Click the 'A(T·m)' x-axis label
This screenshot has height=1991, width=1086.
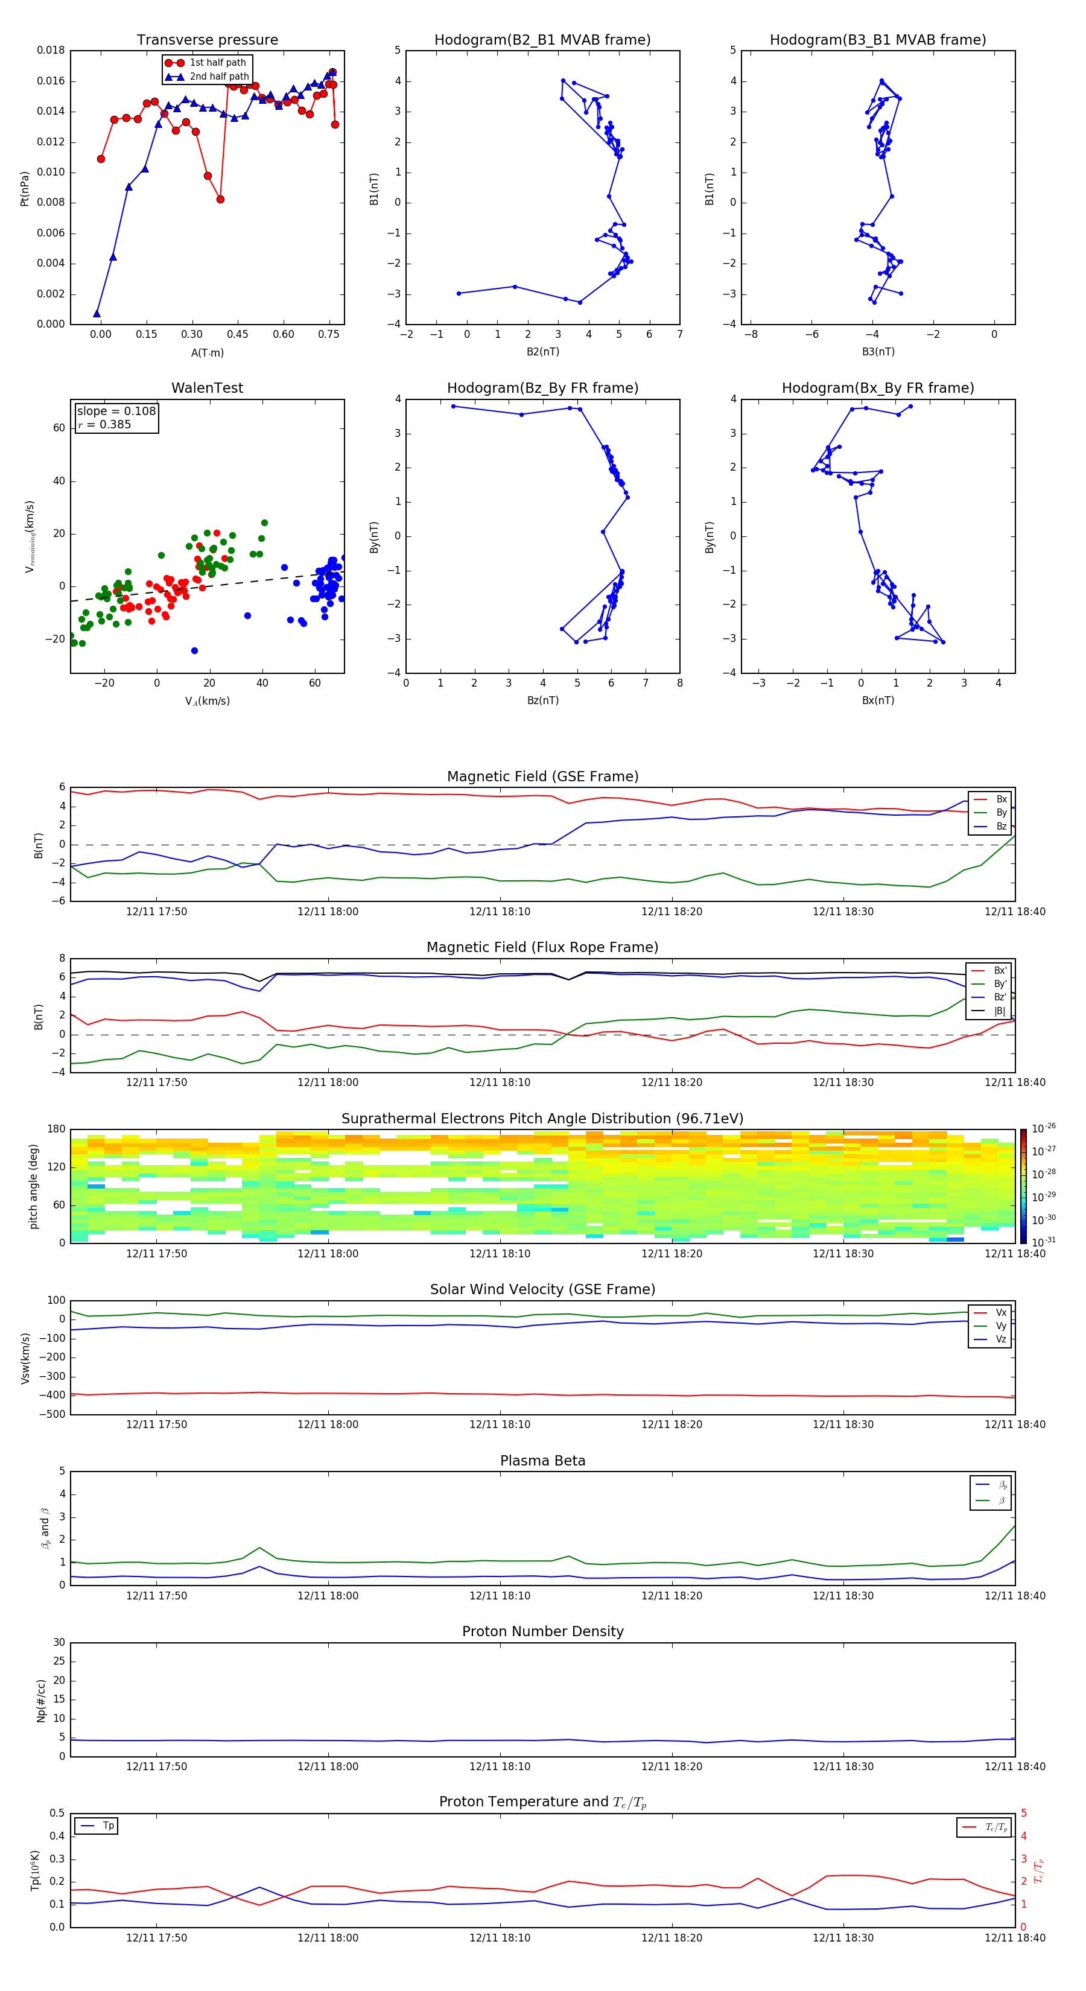click(x=207, y=352)
